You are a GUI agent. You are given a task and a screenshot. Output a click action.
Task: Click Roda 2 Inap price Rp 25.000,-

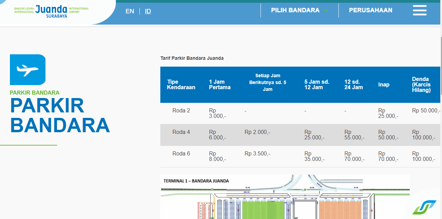click(388, 113)
